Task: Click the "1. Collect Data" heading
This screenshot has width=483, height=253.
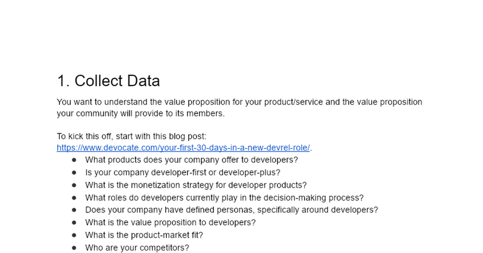Action: click(109, 81)
